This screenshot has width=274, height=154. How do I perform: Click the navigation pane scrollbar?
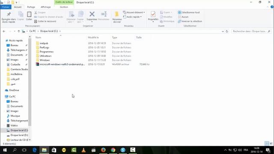30,83
